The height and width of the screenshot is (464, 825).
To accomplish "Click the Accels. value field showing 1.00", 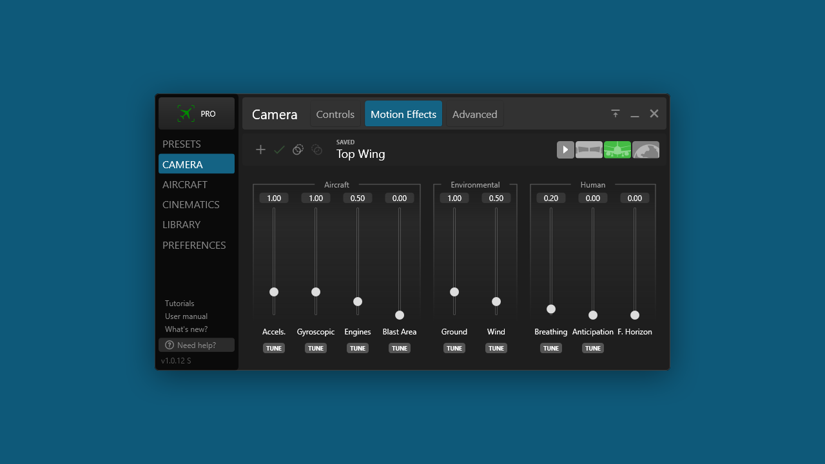I will coord(274,198).
